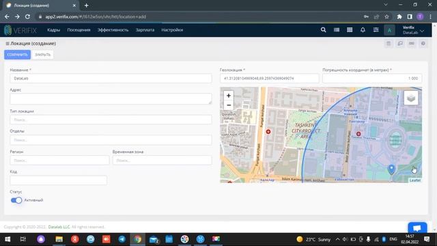Click the gear icon in page toolbar
Screen dimensions: 437x246
423,44
